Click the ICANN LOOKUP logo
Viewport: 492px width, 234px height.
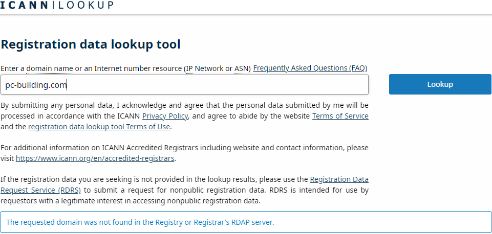click(x=57, y=5)
